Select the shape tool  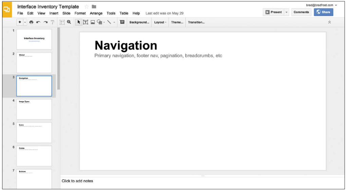99,22
